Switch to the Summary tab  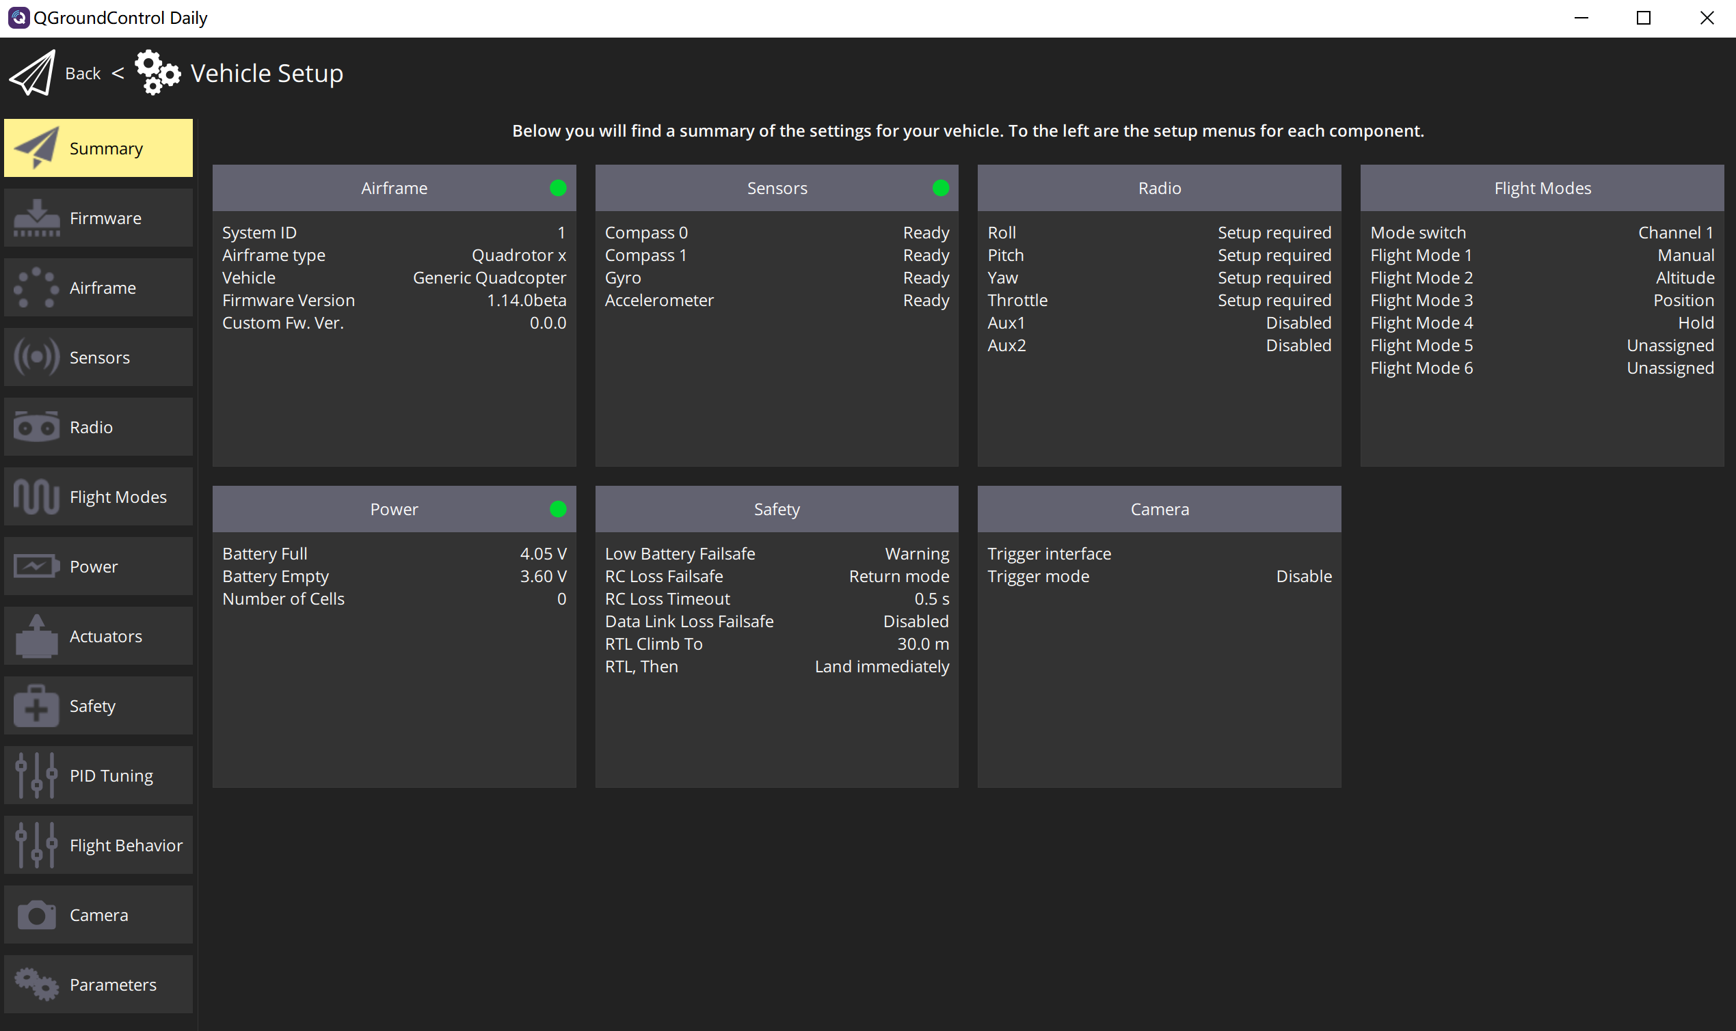point(98,148)
